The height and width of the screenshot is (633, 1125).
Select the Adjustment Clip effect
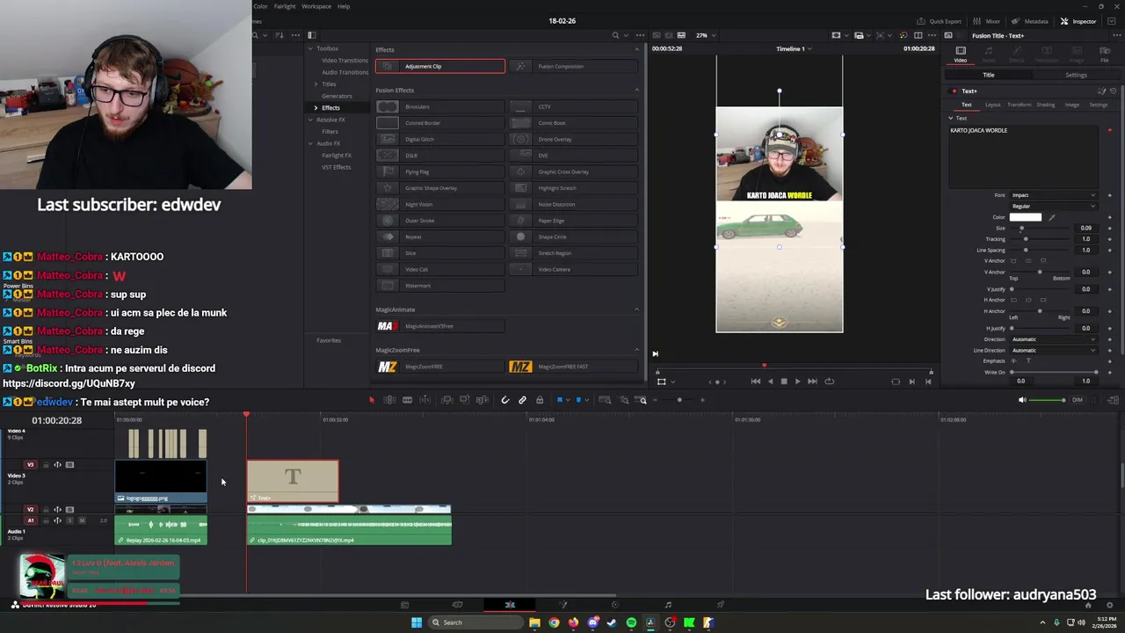(440, 66)
